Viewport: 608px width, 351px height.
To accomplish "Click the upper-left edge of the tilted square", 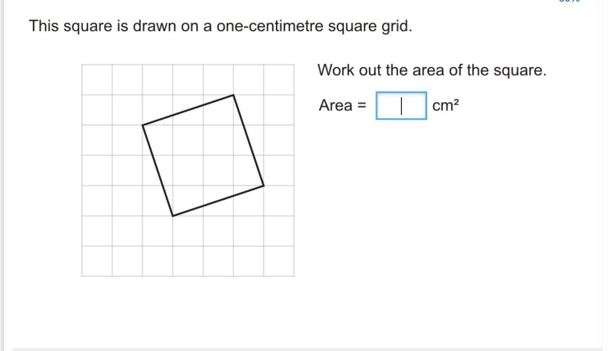I will click(188, 109).
